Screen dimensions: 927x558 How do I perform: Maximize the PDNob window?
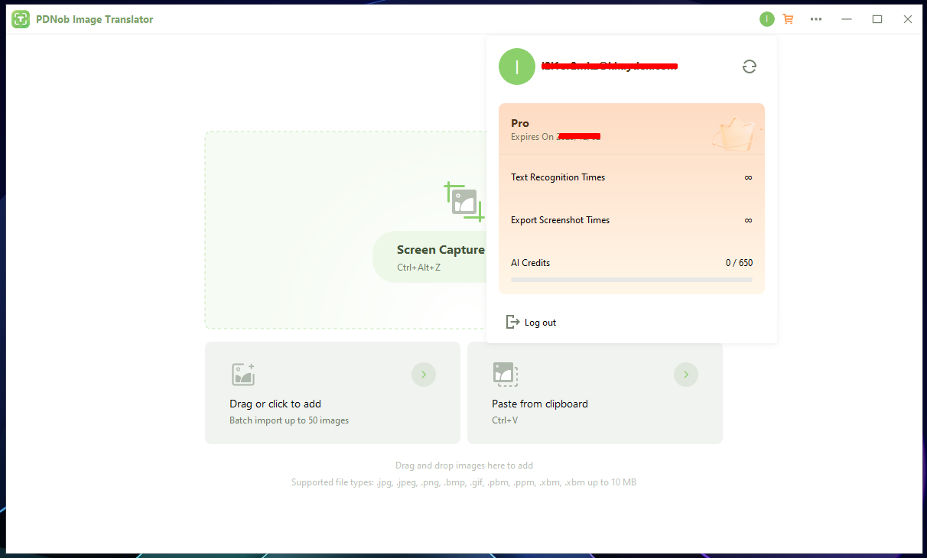coord(877,19)
